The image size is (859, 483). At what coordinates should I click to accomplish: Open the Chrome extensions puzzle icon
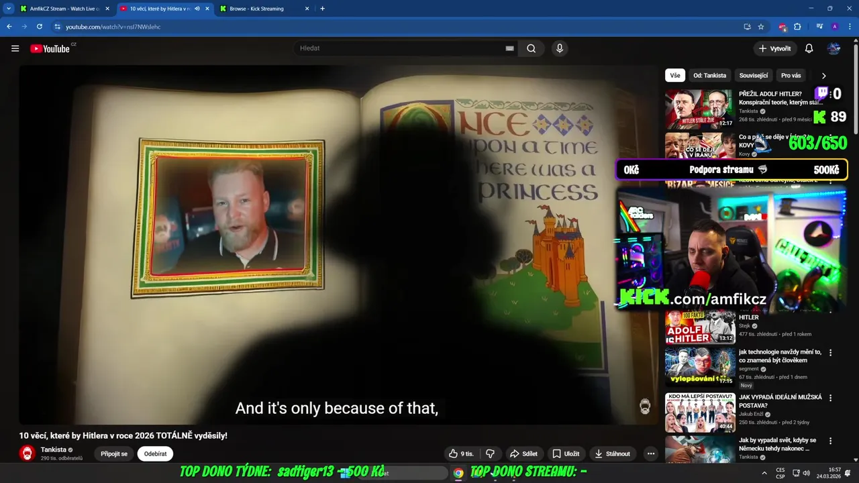pyautogui.click(x=797, y=27)
